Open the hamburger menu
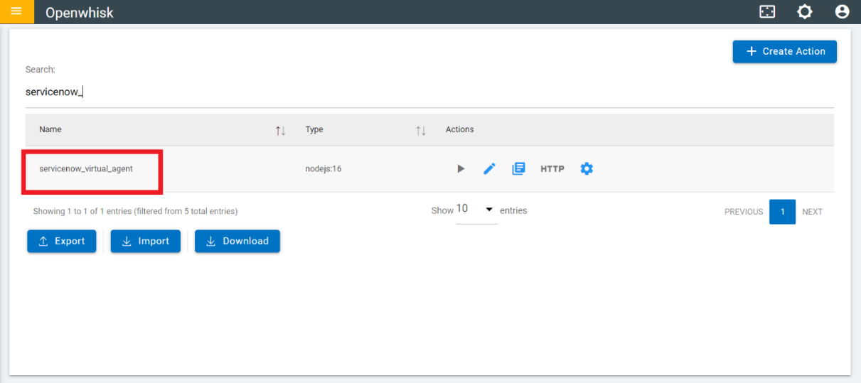Image resolution: width=861 pixels, height=383 pixels. click(16, 11)
